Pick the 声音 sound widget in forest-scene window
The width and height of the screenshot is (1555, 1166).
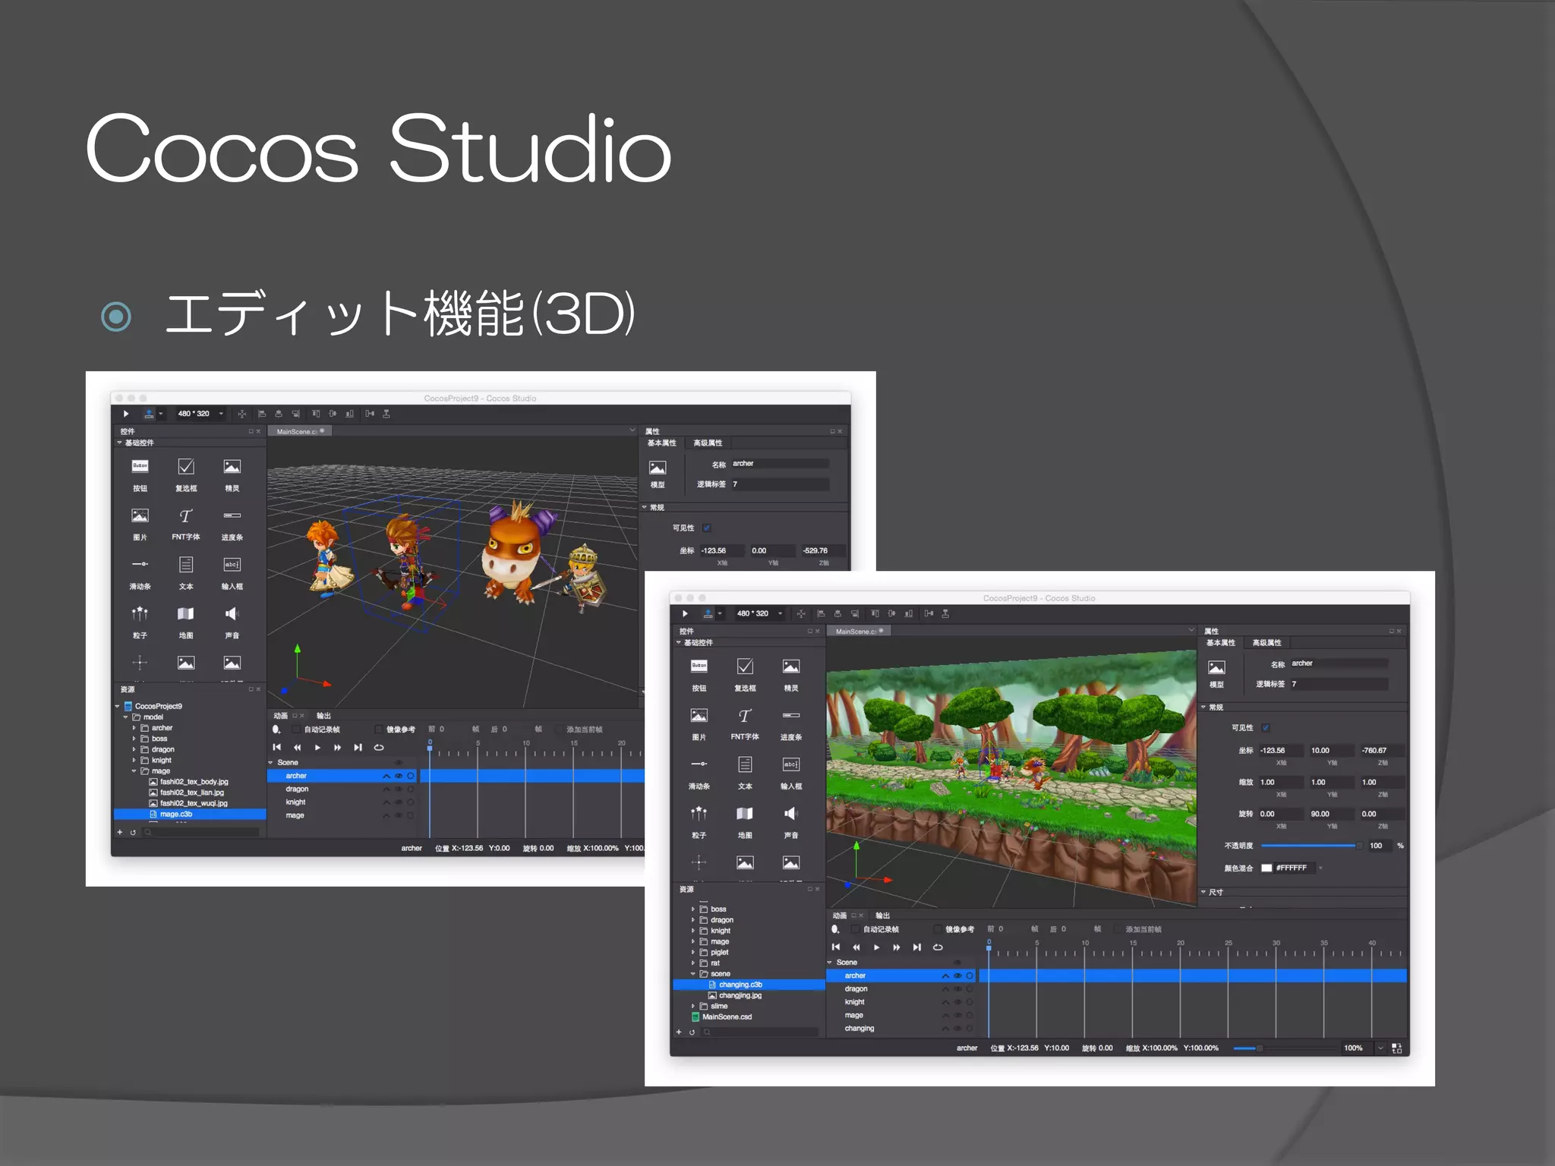click(x=790, y=814)
